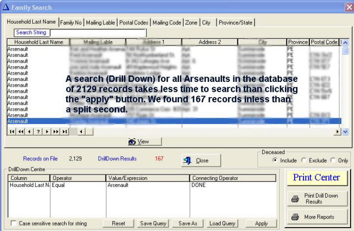Open More Reports
354x231 pixels.
click(317, 217)
